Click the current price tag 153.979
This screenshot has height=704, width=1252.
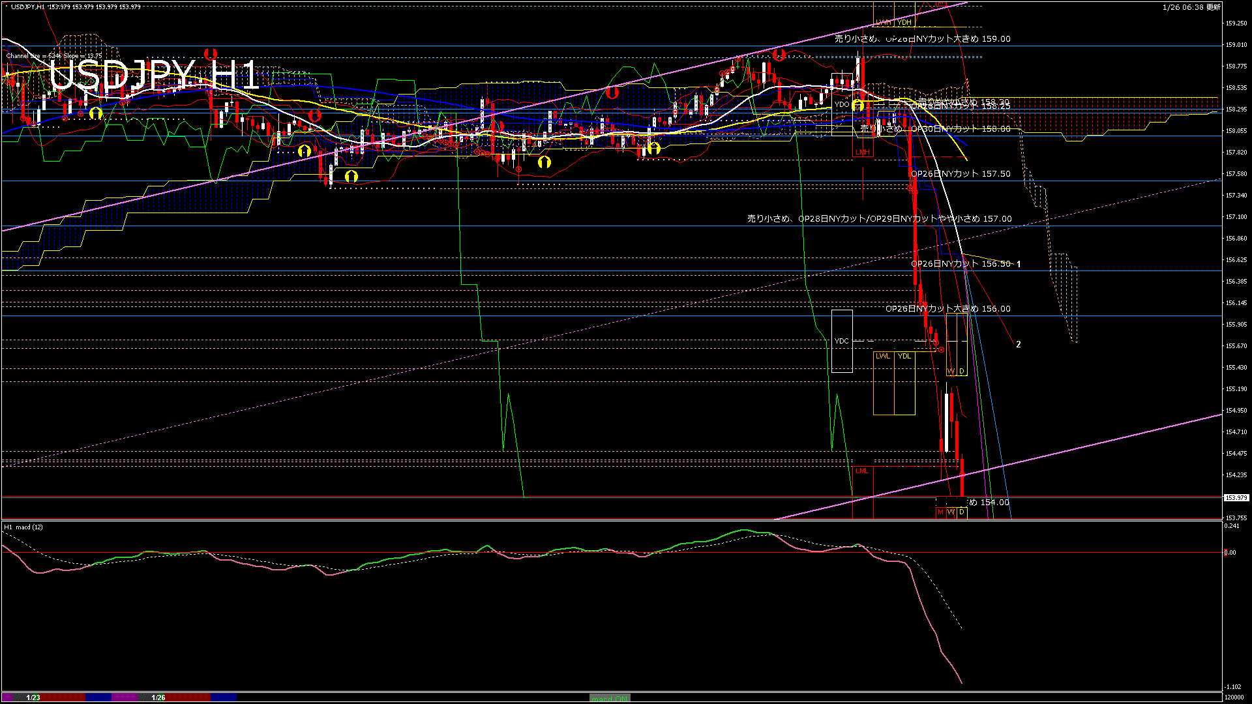[x=1236, y=498]
